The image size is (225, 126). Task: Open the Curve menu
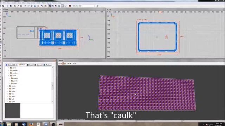pyautogui.click(x=49, y=3)
